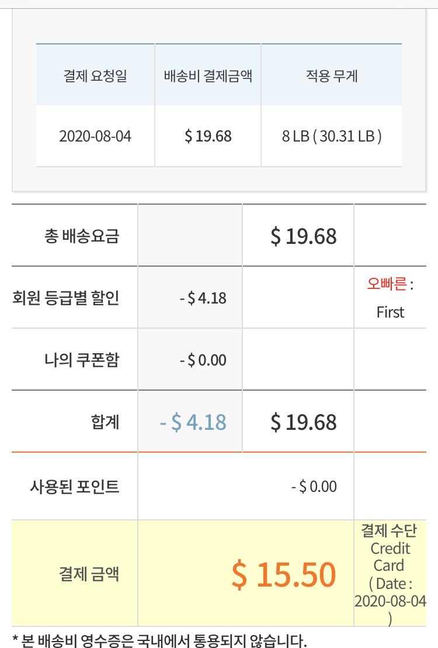Click the First membership grade text

click(390, 312)
